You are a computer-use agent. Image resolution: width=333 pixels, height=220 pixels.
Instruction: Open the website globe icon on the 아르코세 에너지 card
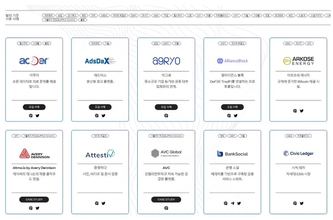point(295,111)
